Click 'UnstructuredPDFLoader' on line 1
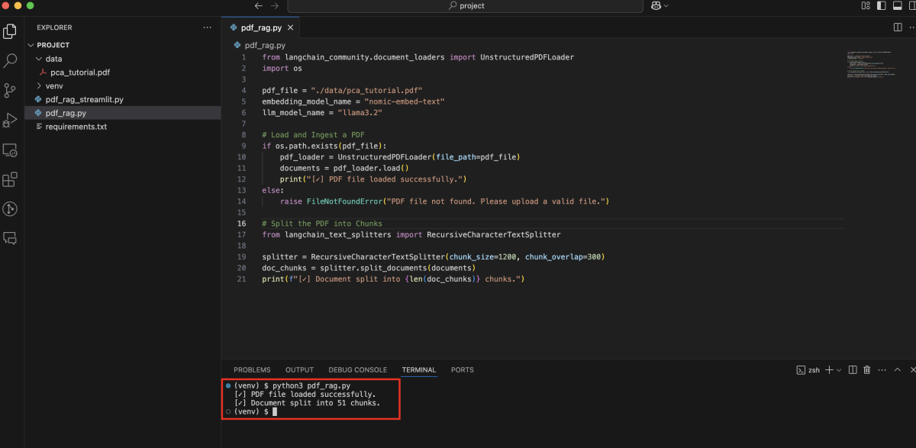Screen dimensions: 916x448 (x=527, y=57)
